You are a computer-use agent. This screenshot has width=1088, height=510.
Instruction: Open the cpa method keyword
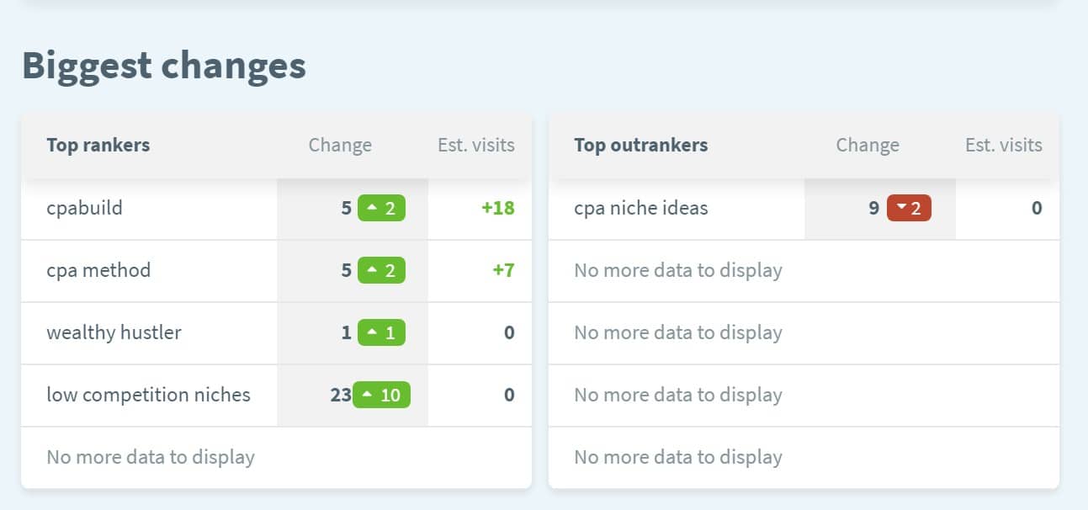(98, 270)
